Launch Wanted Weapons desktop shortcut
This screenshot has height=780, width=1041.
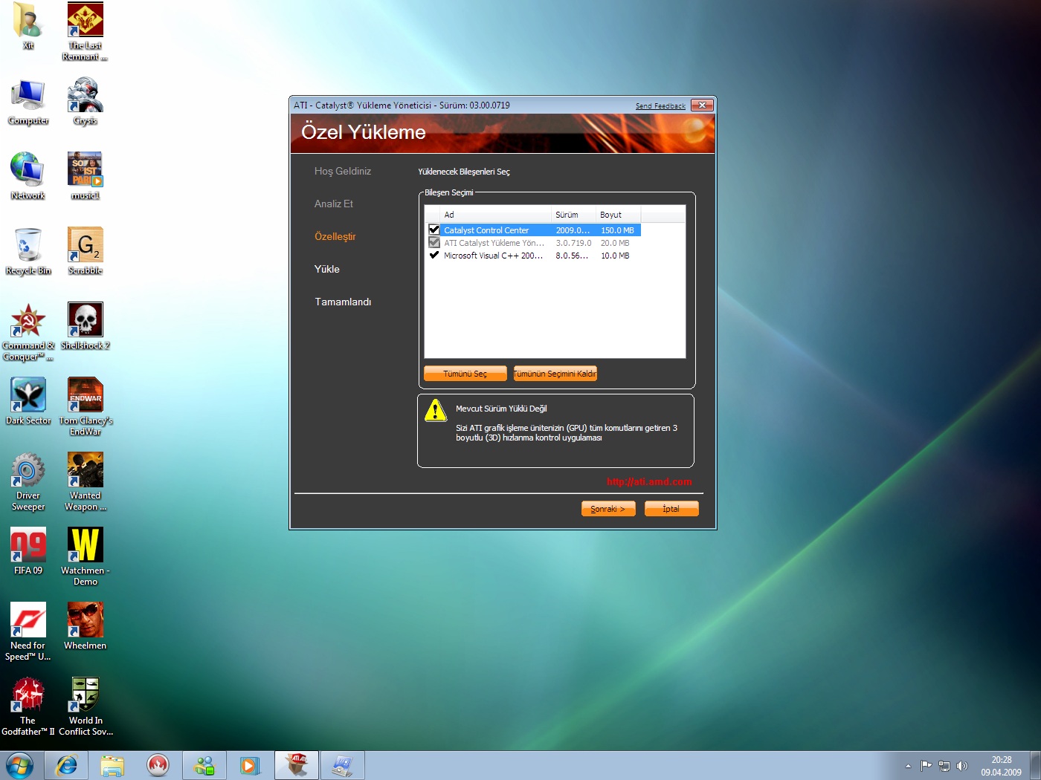click(x=86, y=482)
